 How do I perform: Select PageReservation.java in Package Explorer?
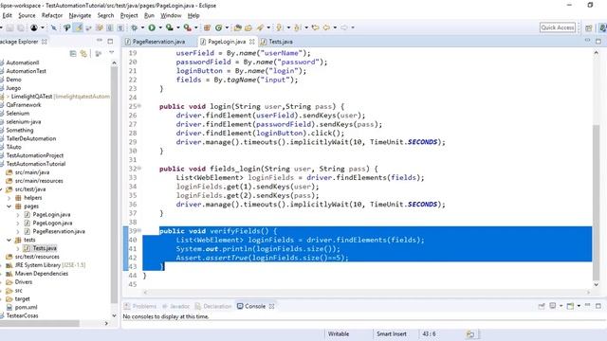(59, 231)
